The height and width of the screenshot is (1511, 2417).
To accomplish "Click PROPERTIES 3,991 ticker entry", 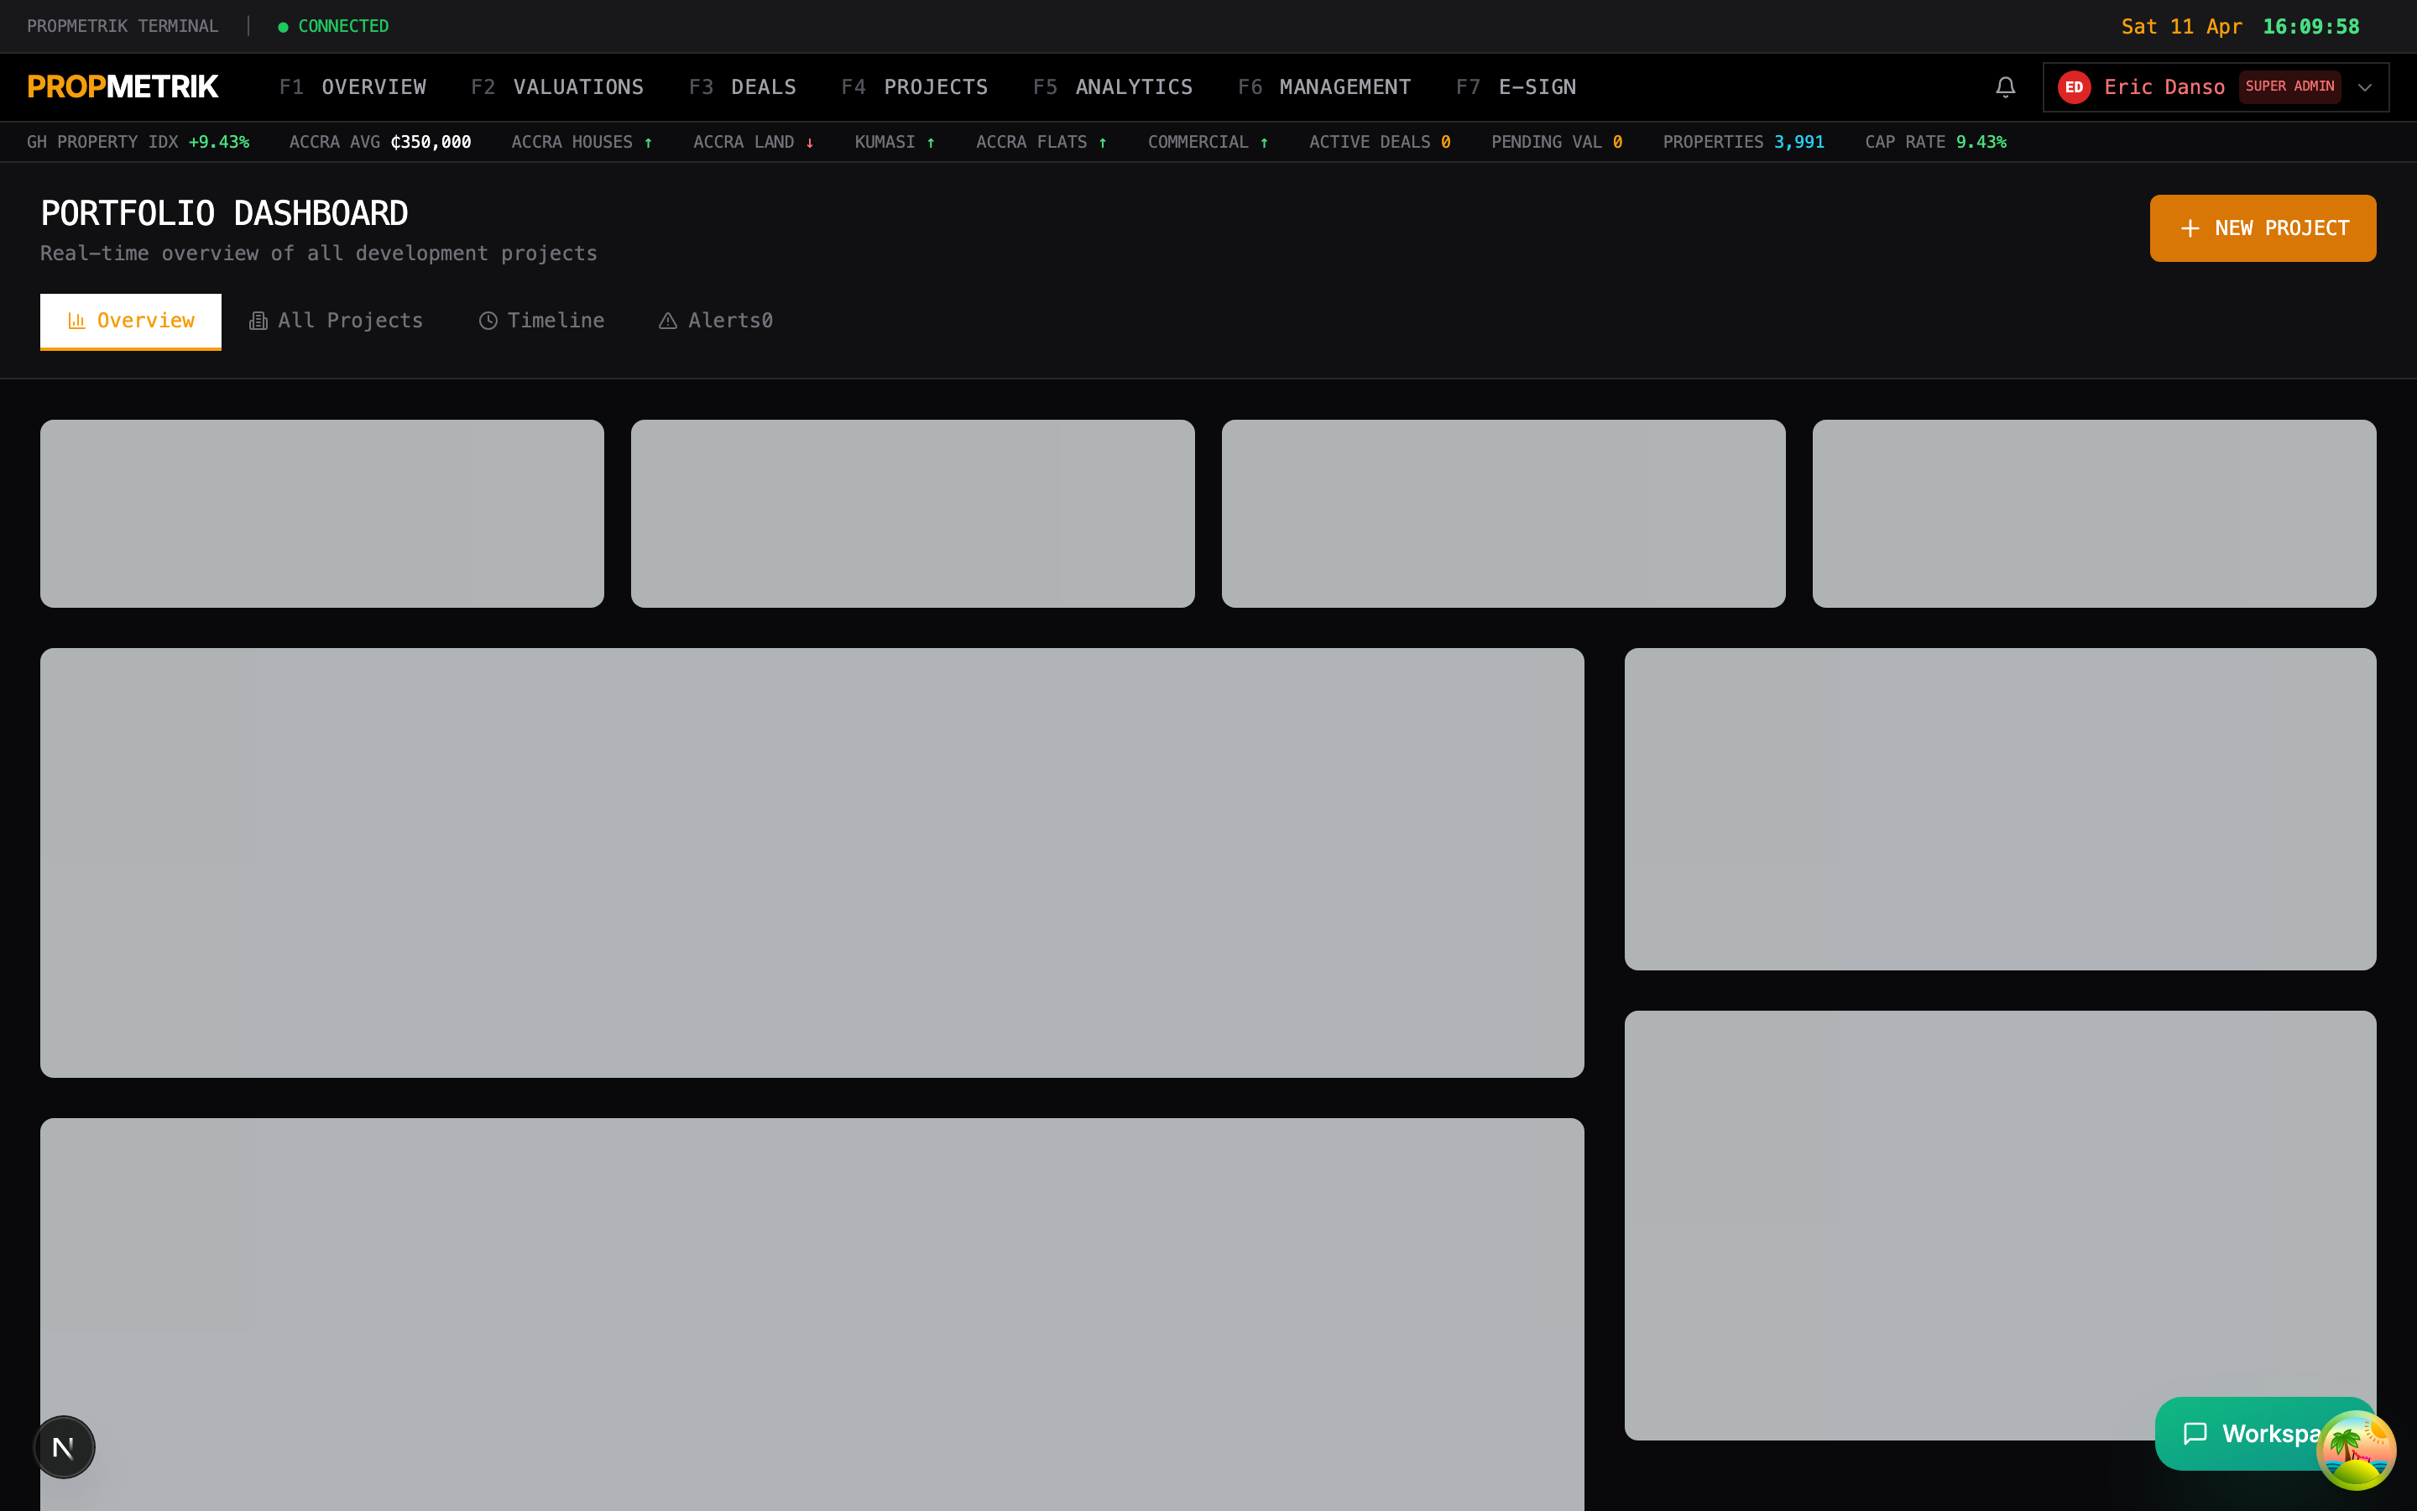I will (x=1743, y=142).
